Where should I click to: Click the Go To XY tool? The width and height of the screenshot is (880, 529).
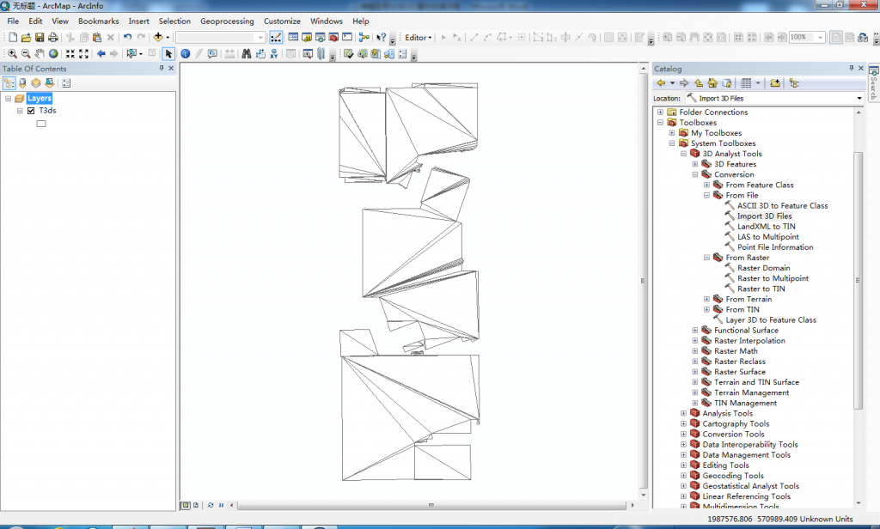click(x=274, y=54)
